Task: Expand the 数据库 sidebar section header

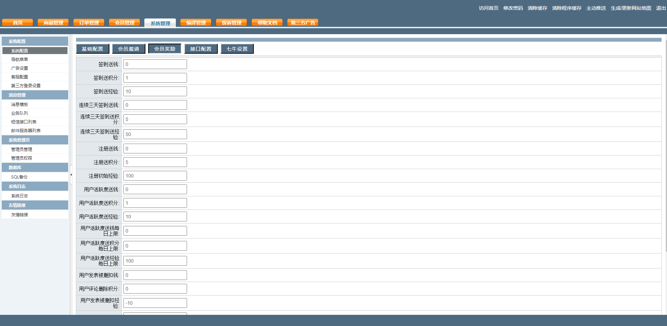Action: 35,167
